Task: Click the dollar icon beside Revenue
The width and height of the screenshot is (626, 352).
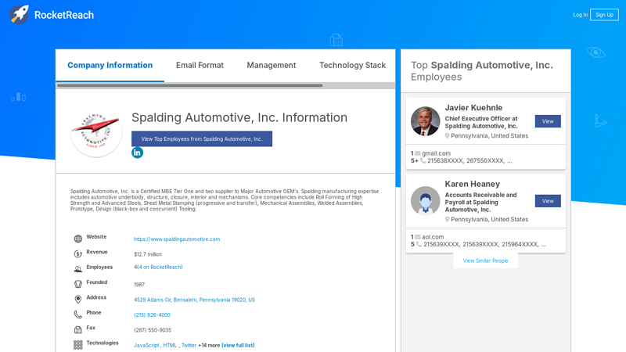Action: click(77, 253)
